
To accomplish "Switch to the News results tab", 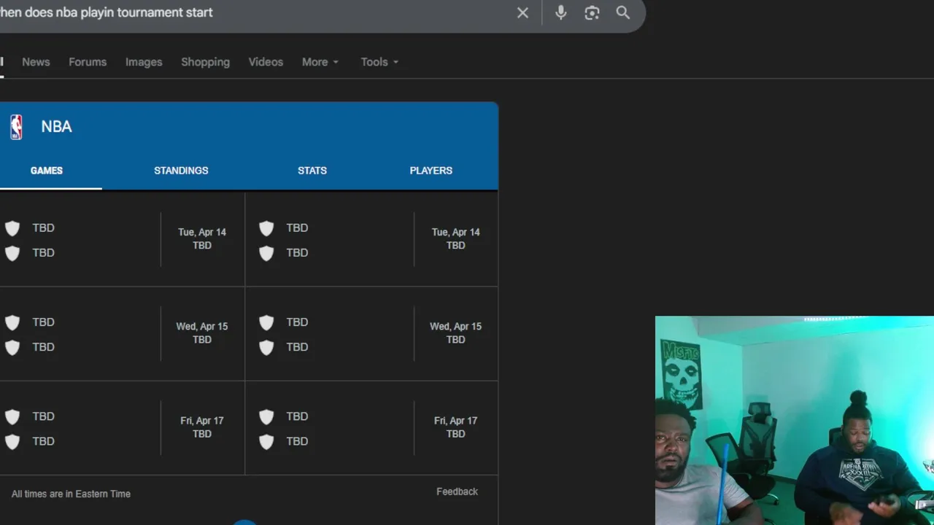I will tap(36, 62).
